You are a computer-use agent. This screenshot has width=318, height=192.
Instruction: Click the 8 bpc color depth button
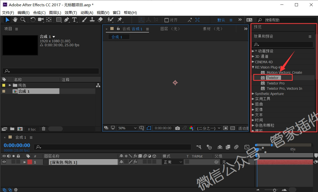click(x=32, y=129)
